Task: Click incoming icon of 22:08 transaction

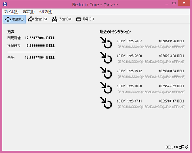Action: click(x=106, y=58)
